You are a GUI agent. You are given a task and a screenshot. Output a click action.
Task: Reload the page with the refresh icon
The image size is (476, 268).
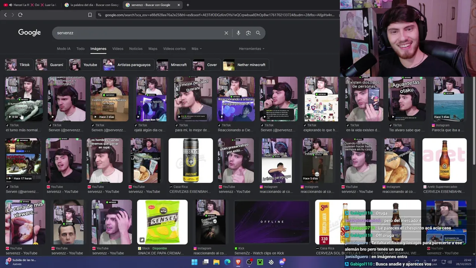click(20, 15)
